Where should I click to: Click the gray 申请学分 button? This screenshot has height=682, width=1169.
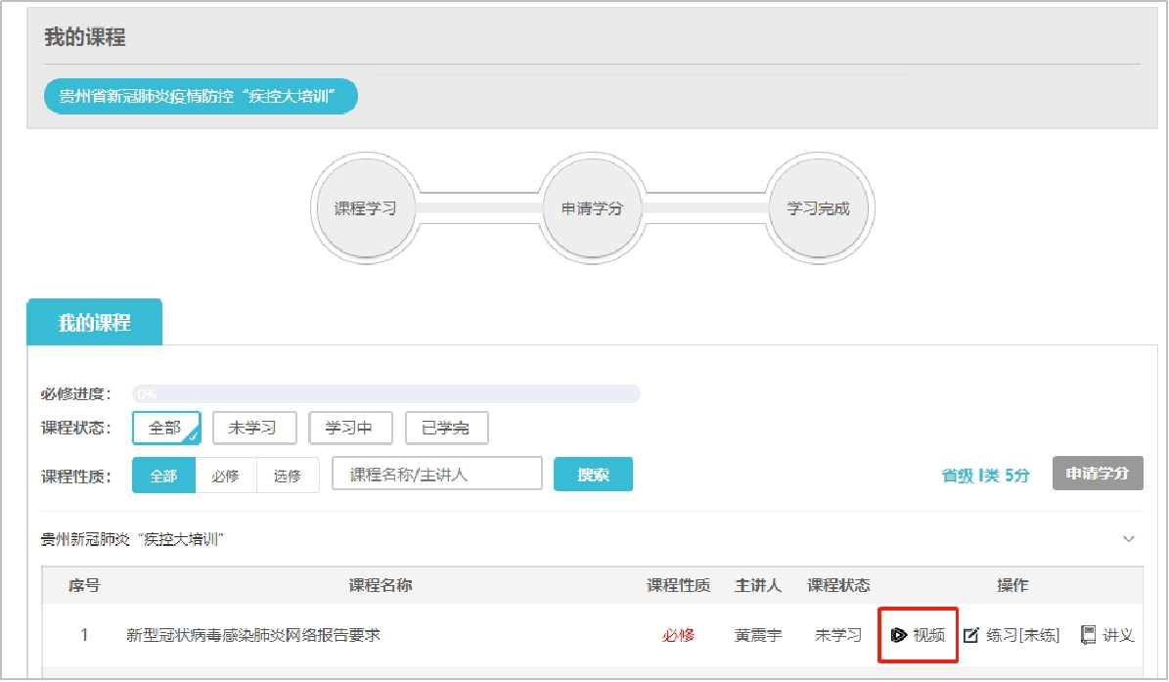[x=1098, y=474]
